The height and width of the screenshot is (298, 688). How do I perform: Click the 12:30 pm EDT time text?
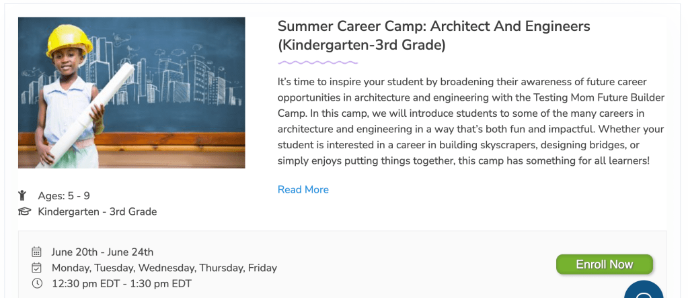(121, 283)
